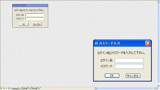This screenshot has height=90, width=160.
Task: Switch to the DialogT2 sheet tab
Action: pos(35,88)
